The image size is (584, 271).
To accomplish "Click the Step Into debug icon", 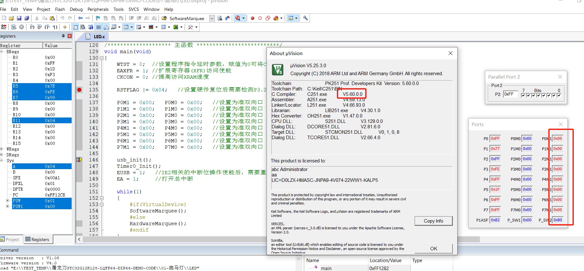I will [x=32, y=27].
